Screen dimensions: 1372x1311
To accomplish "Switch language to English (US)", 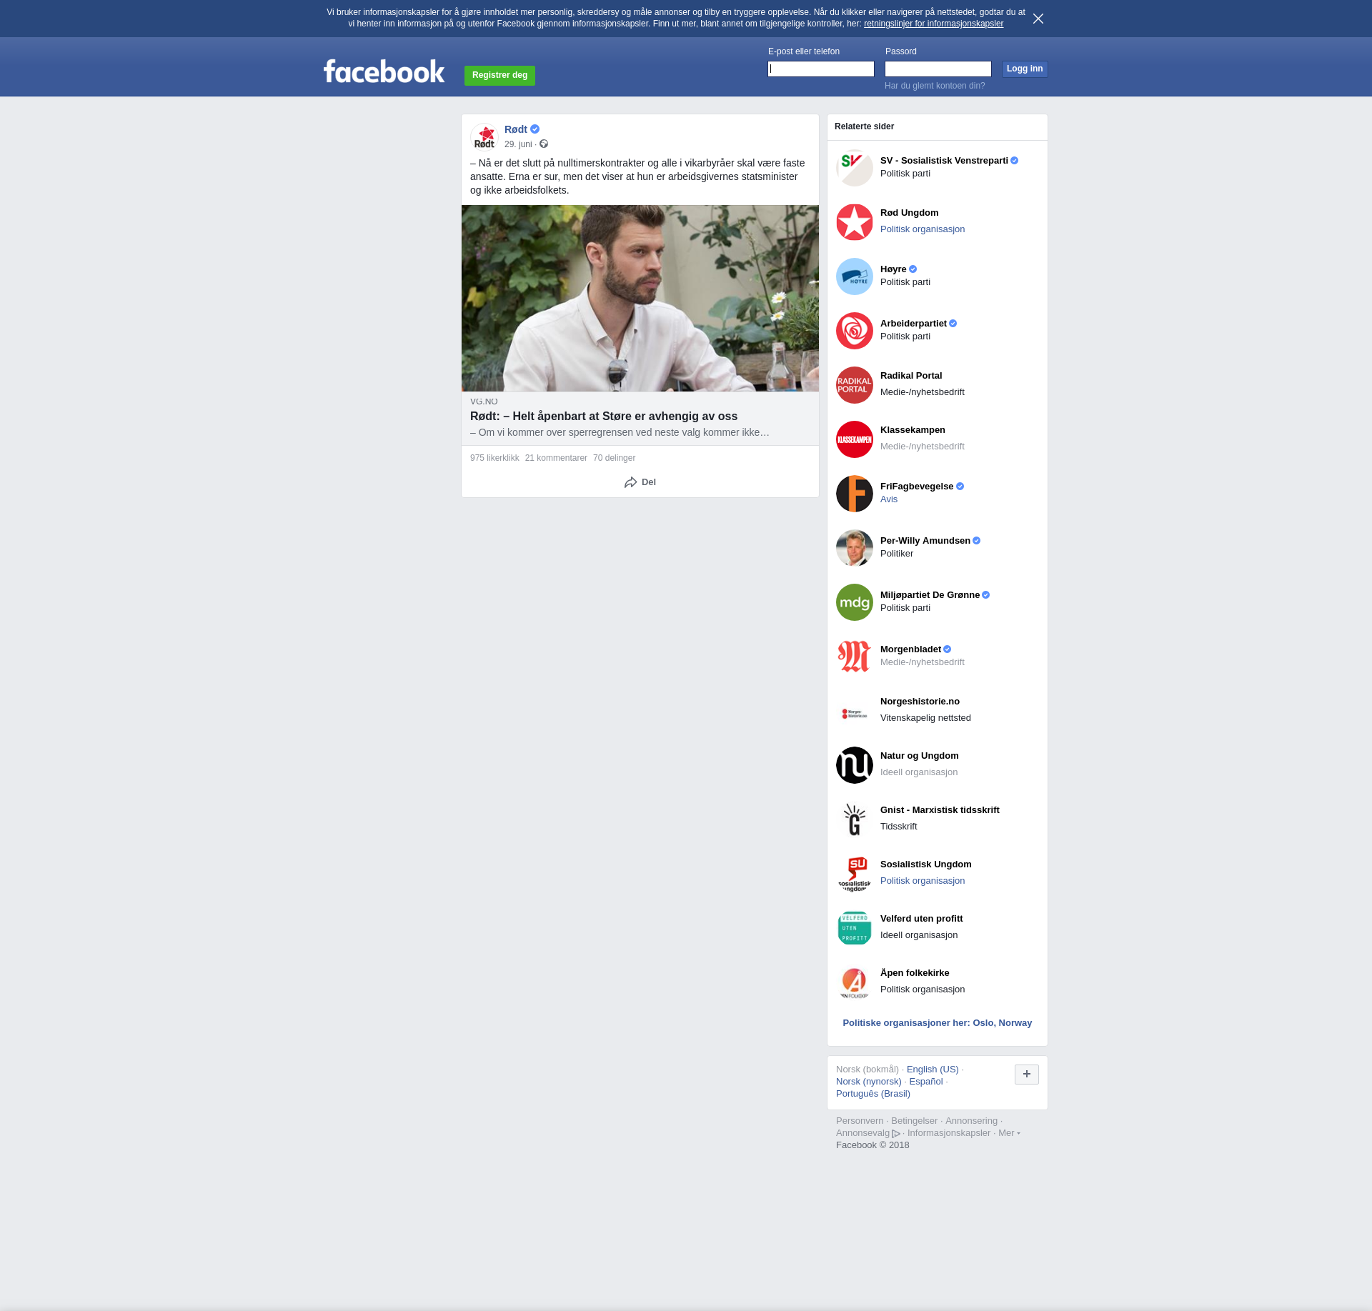I will click(933, 1070).
